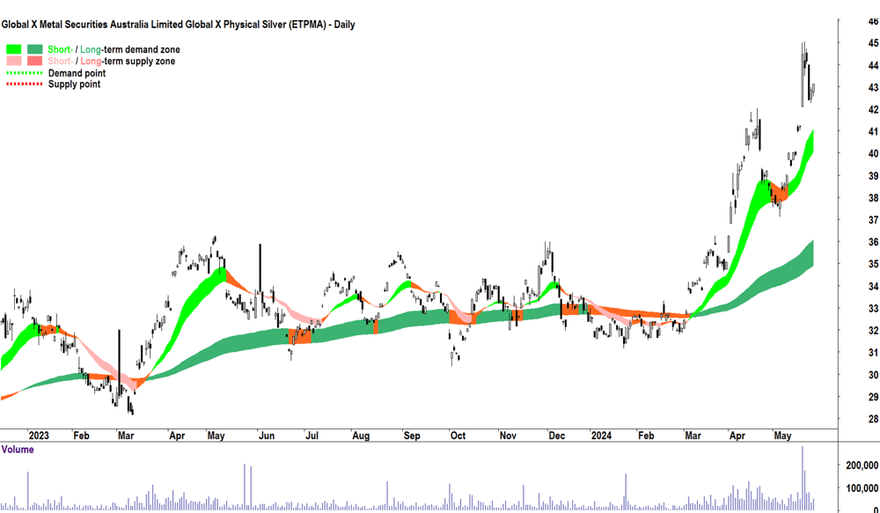880x513 pixels.
Task: Click the 'Aug' label on the date axis
Action: click(x=361, y=436)
